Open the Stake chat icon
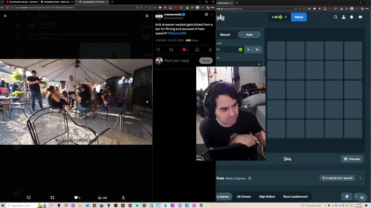371x208 pixels. click(x=360, y=17)
